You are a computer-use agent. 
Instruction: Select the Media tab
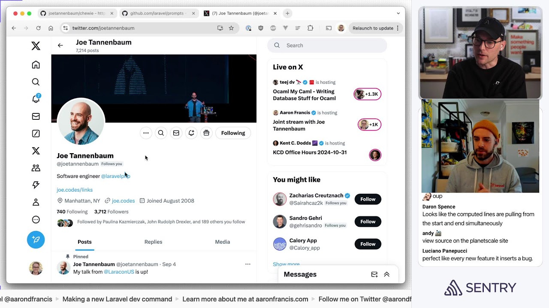[223, 242]
